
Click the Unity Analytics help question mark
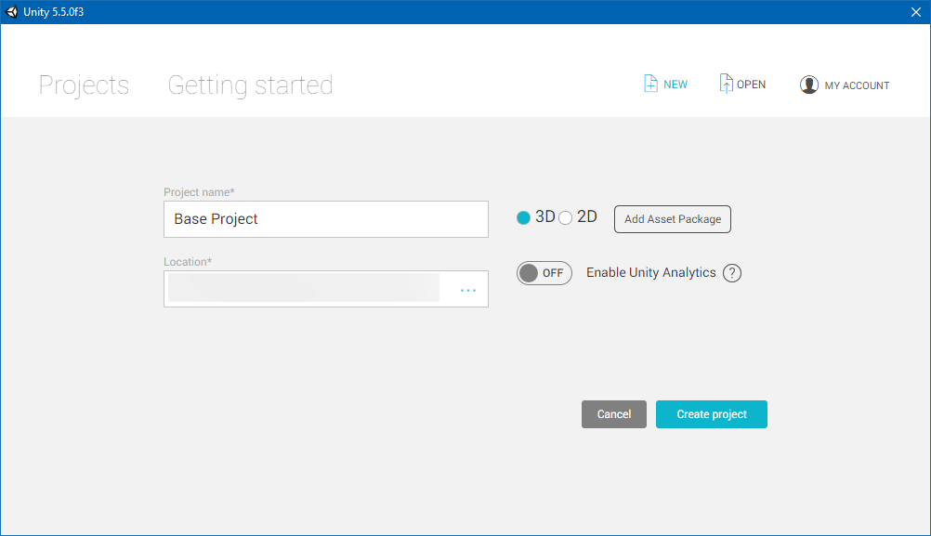732,272
